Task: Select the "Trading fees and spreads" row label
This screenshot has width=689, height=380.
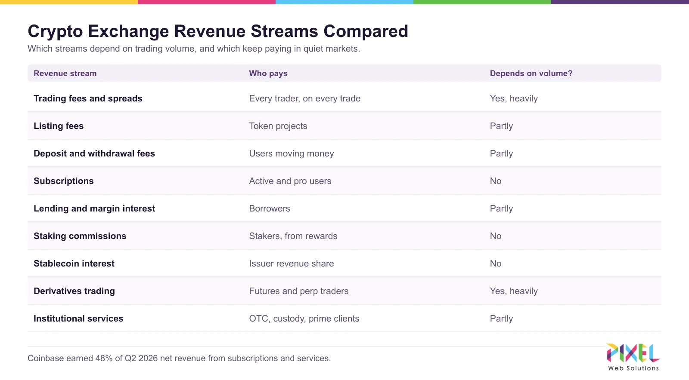Action: coord(88,98)
